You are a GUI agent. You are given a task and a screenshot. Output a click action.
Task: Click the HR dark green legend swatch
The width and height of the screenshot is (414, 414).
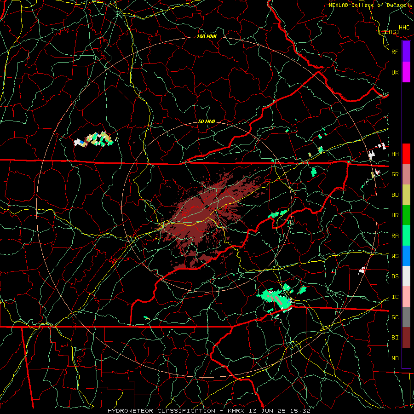pos(406,215)
